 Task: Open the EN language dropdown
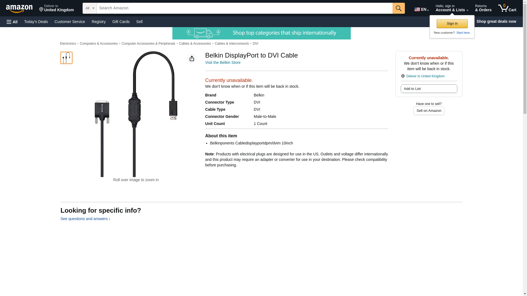tap(422, 9)
